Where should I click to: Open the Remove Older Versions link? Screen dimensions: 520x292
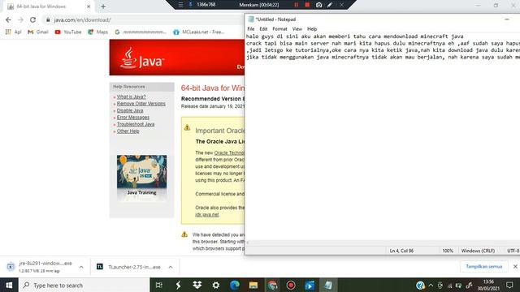click(141, 104)
